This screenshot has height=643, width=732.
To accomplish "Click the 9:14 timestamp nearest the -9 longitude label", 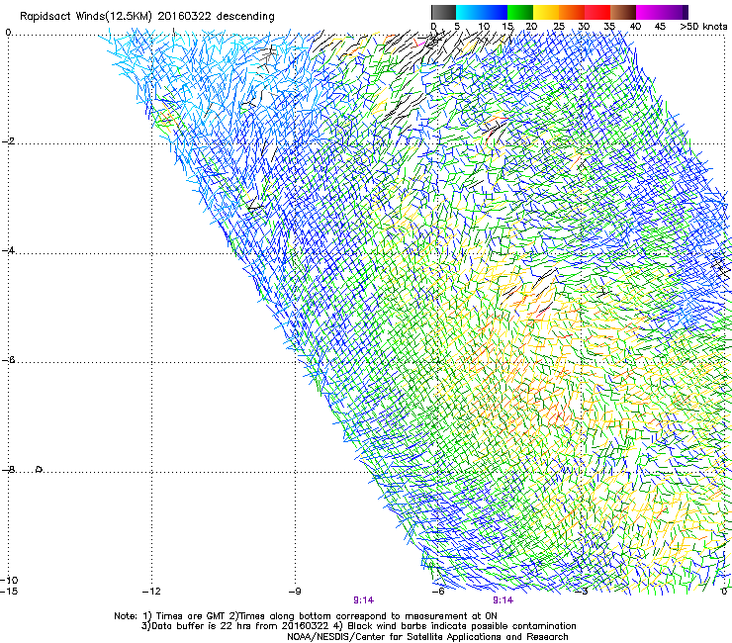I will pyautogui.click(x=364, y=600).
